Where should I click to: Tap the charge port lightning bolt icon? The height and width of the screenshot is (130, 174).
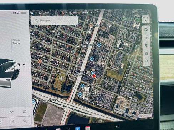click(24, 65)
